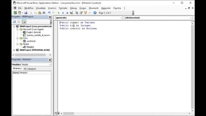
Task: Select usrArticoli form in tree
Action: (31, 41)
